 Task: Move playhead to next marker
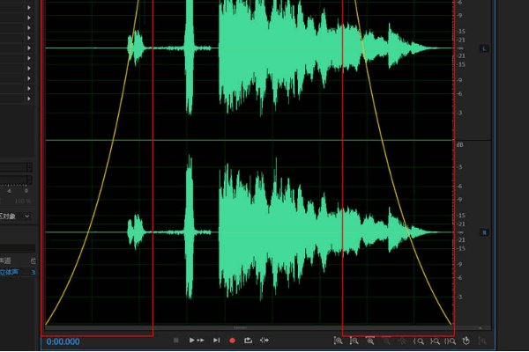(x=216, y=340)
